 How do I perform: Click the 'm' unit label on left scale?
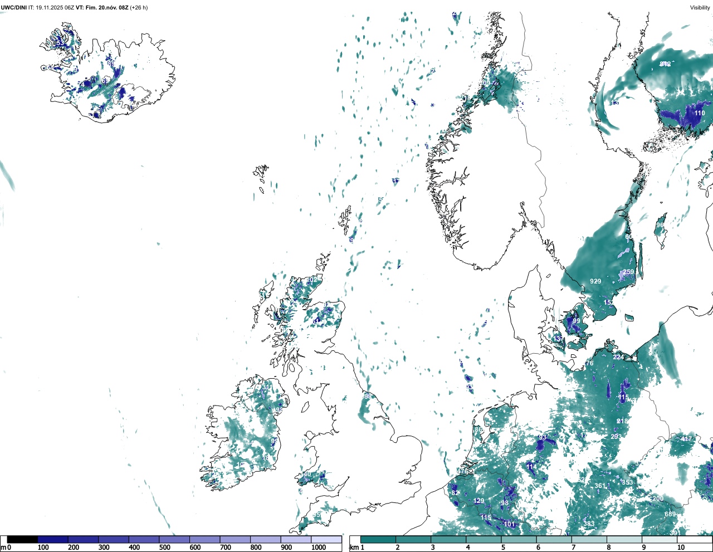(3, 548)
